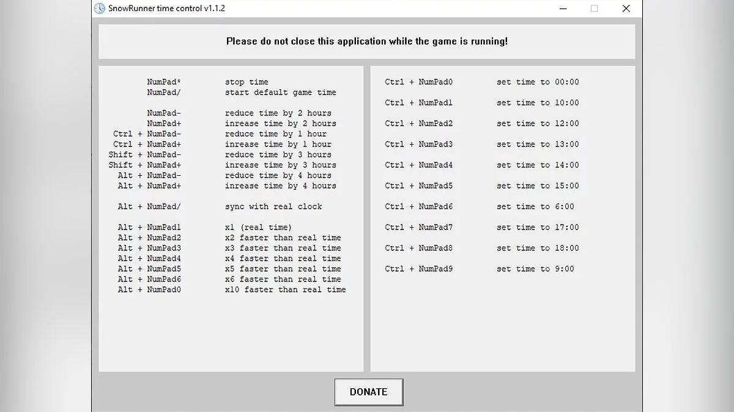734x412 pixels.
Task: Click "set time to 18:00" text
Action: (x=538, y=248)
